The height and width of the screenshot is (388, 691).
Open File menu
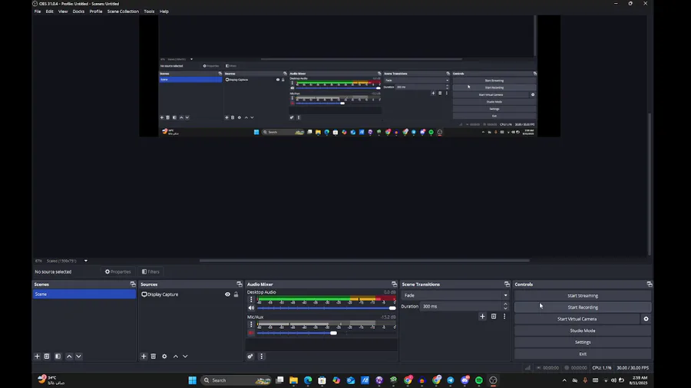click(x=38, y=12)
